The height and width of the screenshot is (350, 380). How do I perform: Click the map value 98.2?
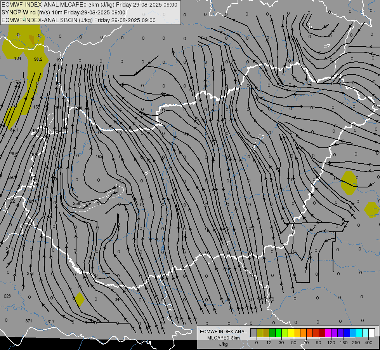coord(38,59)
